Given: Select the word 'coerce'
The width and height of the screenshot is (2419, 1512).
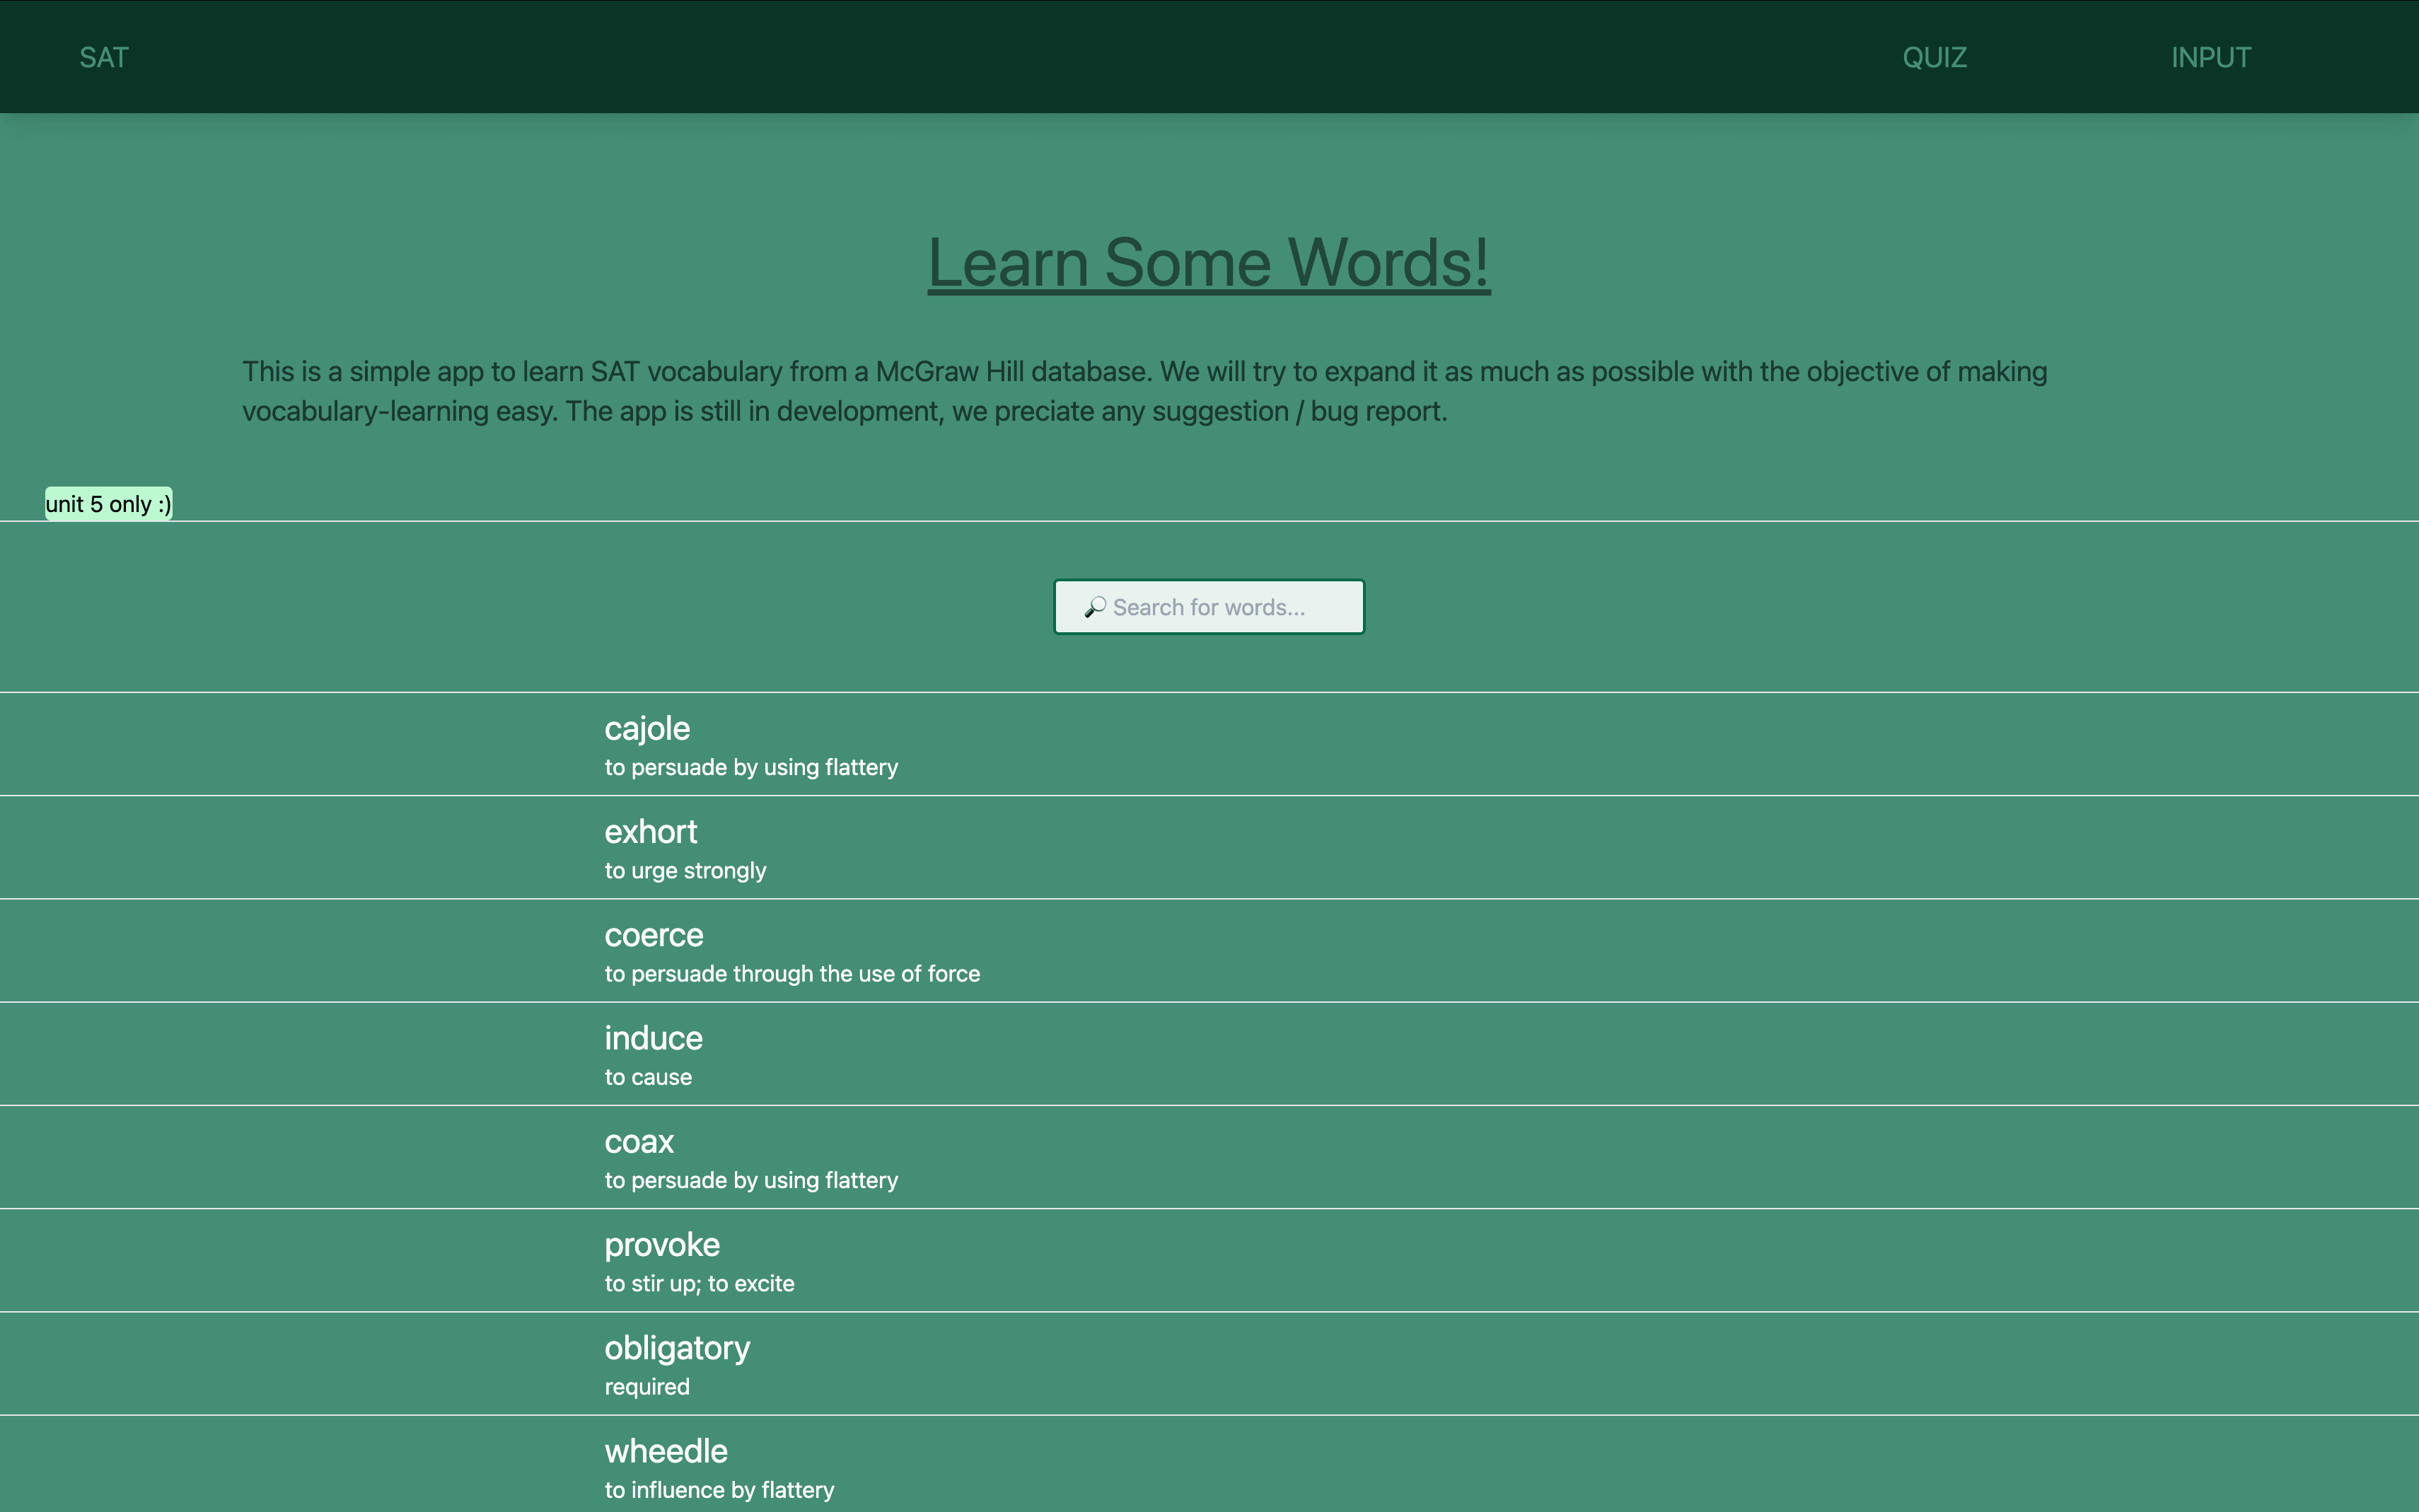Looking at the screenshot, I should coord(653,935).
